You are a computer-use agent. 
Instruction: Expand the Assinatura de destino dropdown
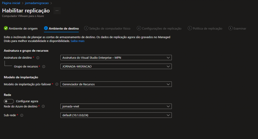pyautogui.click(x=116, y=58)
